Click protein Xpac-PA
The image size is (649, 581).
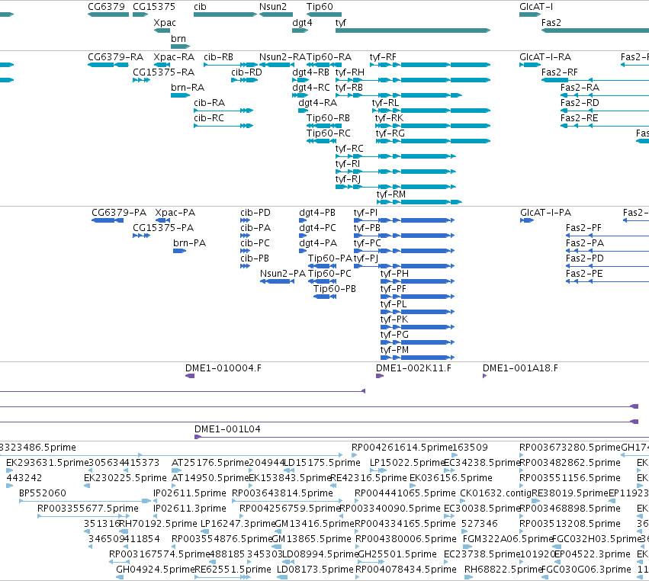pos(162,220)
